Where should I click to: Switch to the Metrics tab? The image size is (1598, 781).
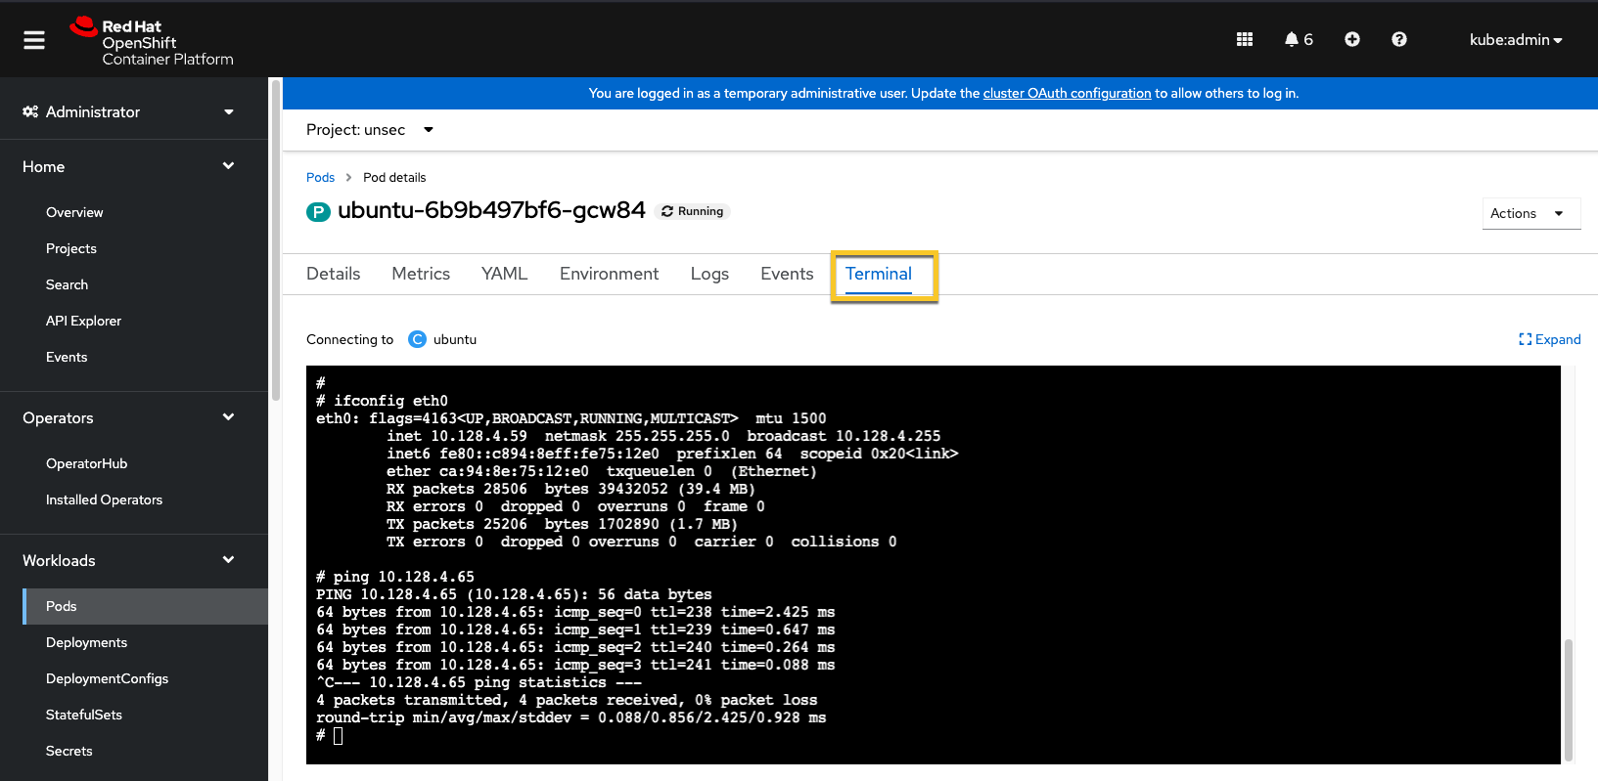[x=421, y=275]
